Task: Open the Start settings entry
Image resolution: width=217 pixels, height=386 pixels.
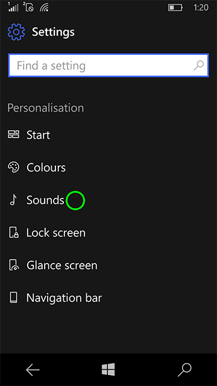Action: pos(108,134)
